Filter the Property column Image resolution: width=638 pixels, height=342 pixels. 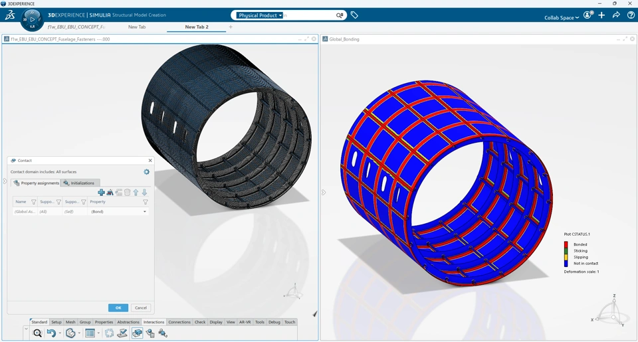[146, 202]
